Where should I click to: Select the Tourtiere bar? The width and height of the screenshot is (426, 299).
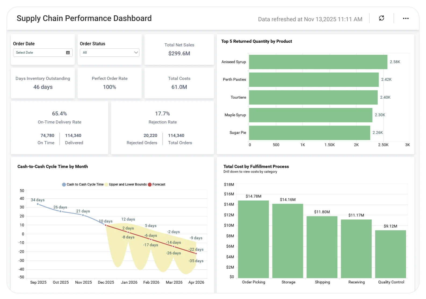point(313,97)
